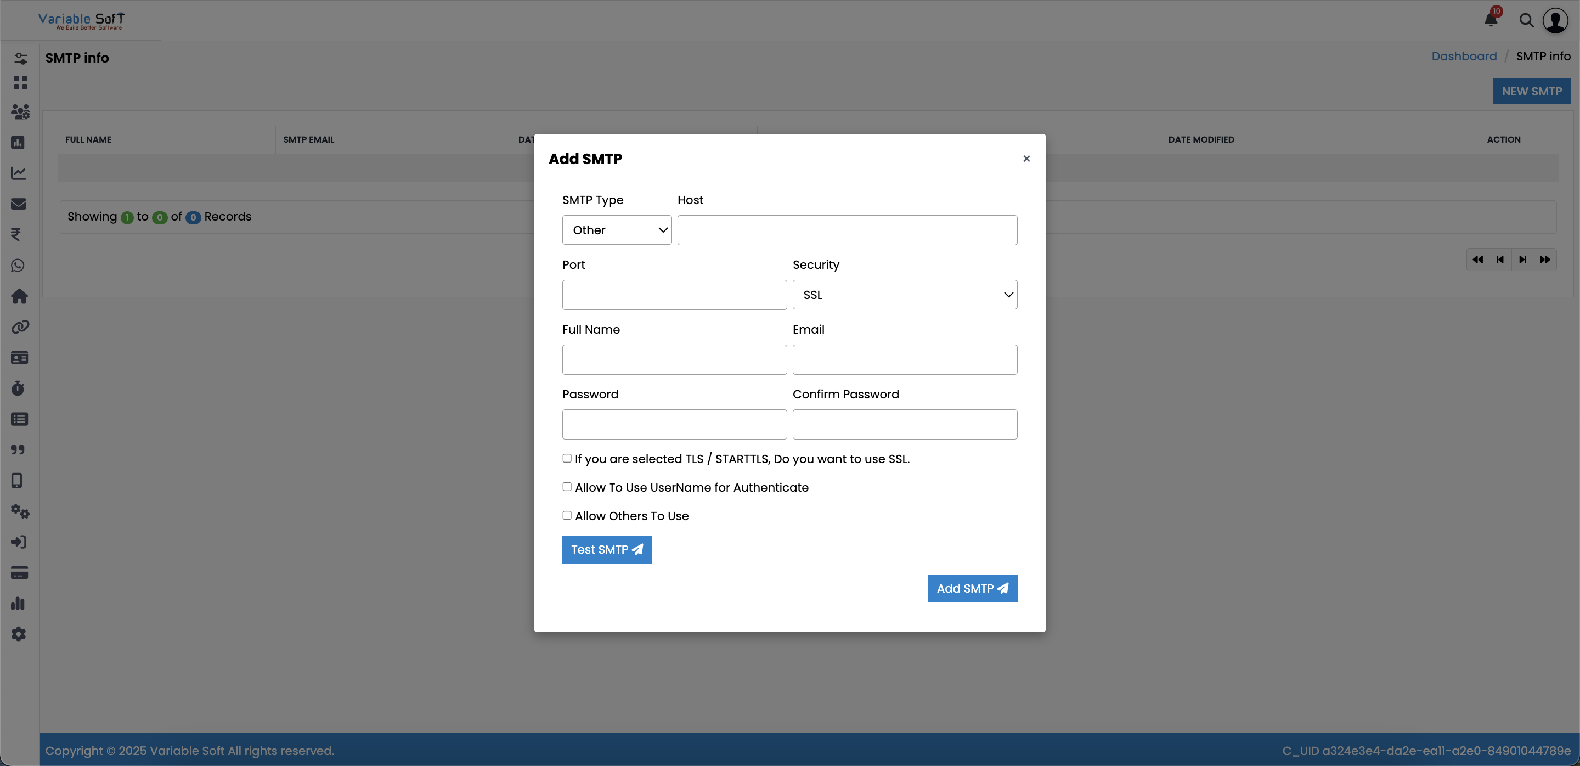Expand the Security dropdown set to SSL
1580x766 pixels.
905,294
